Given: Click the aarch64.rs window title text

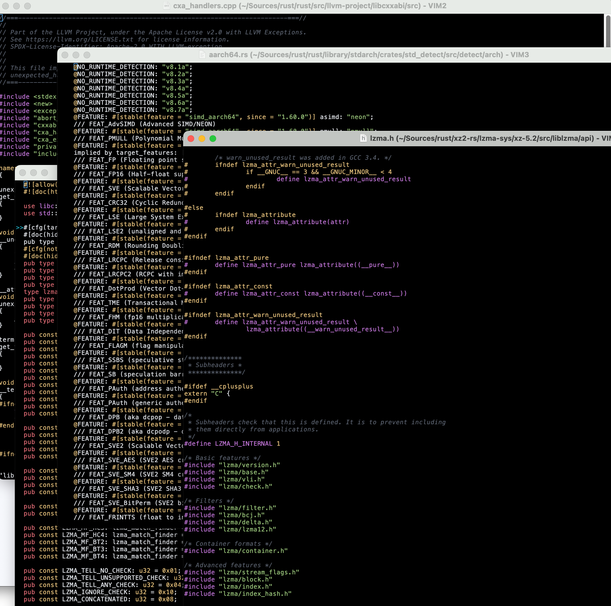Looking at the screenshot, I should 369,55.
